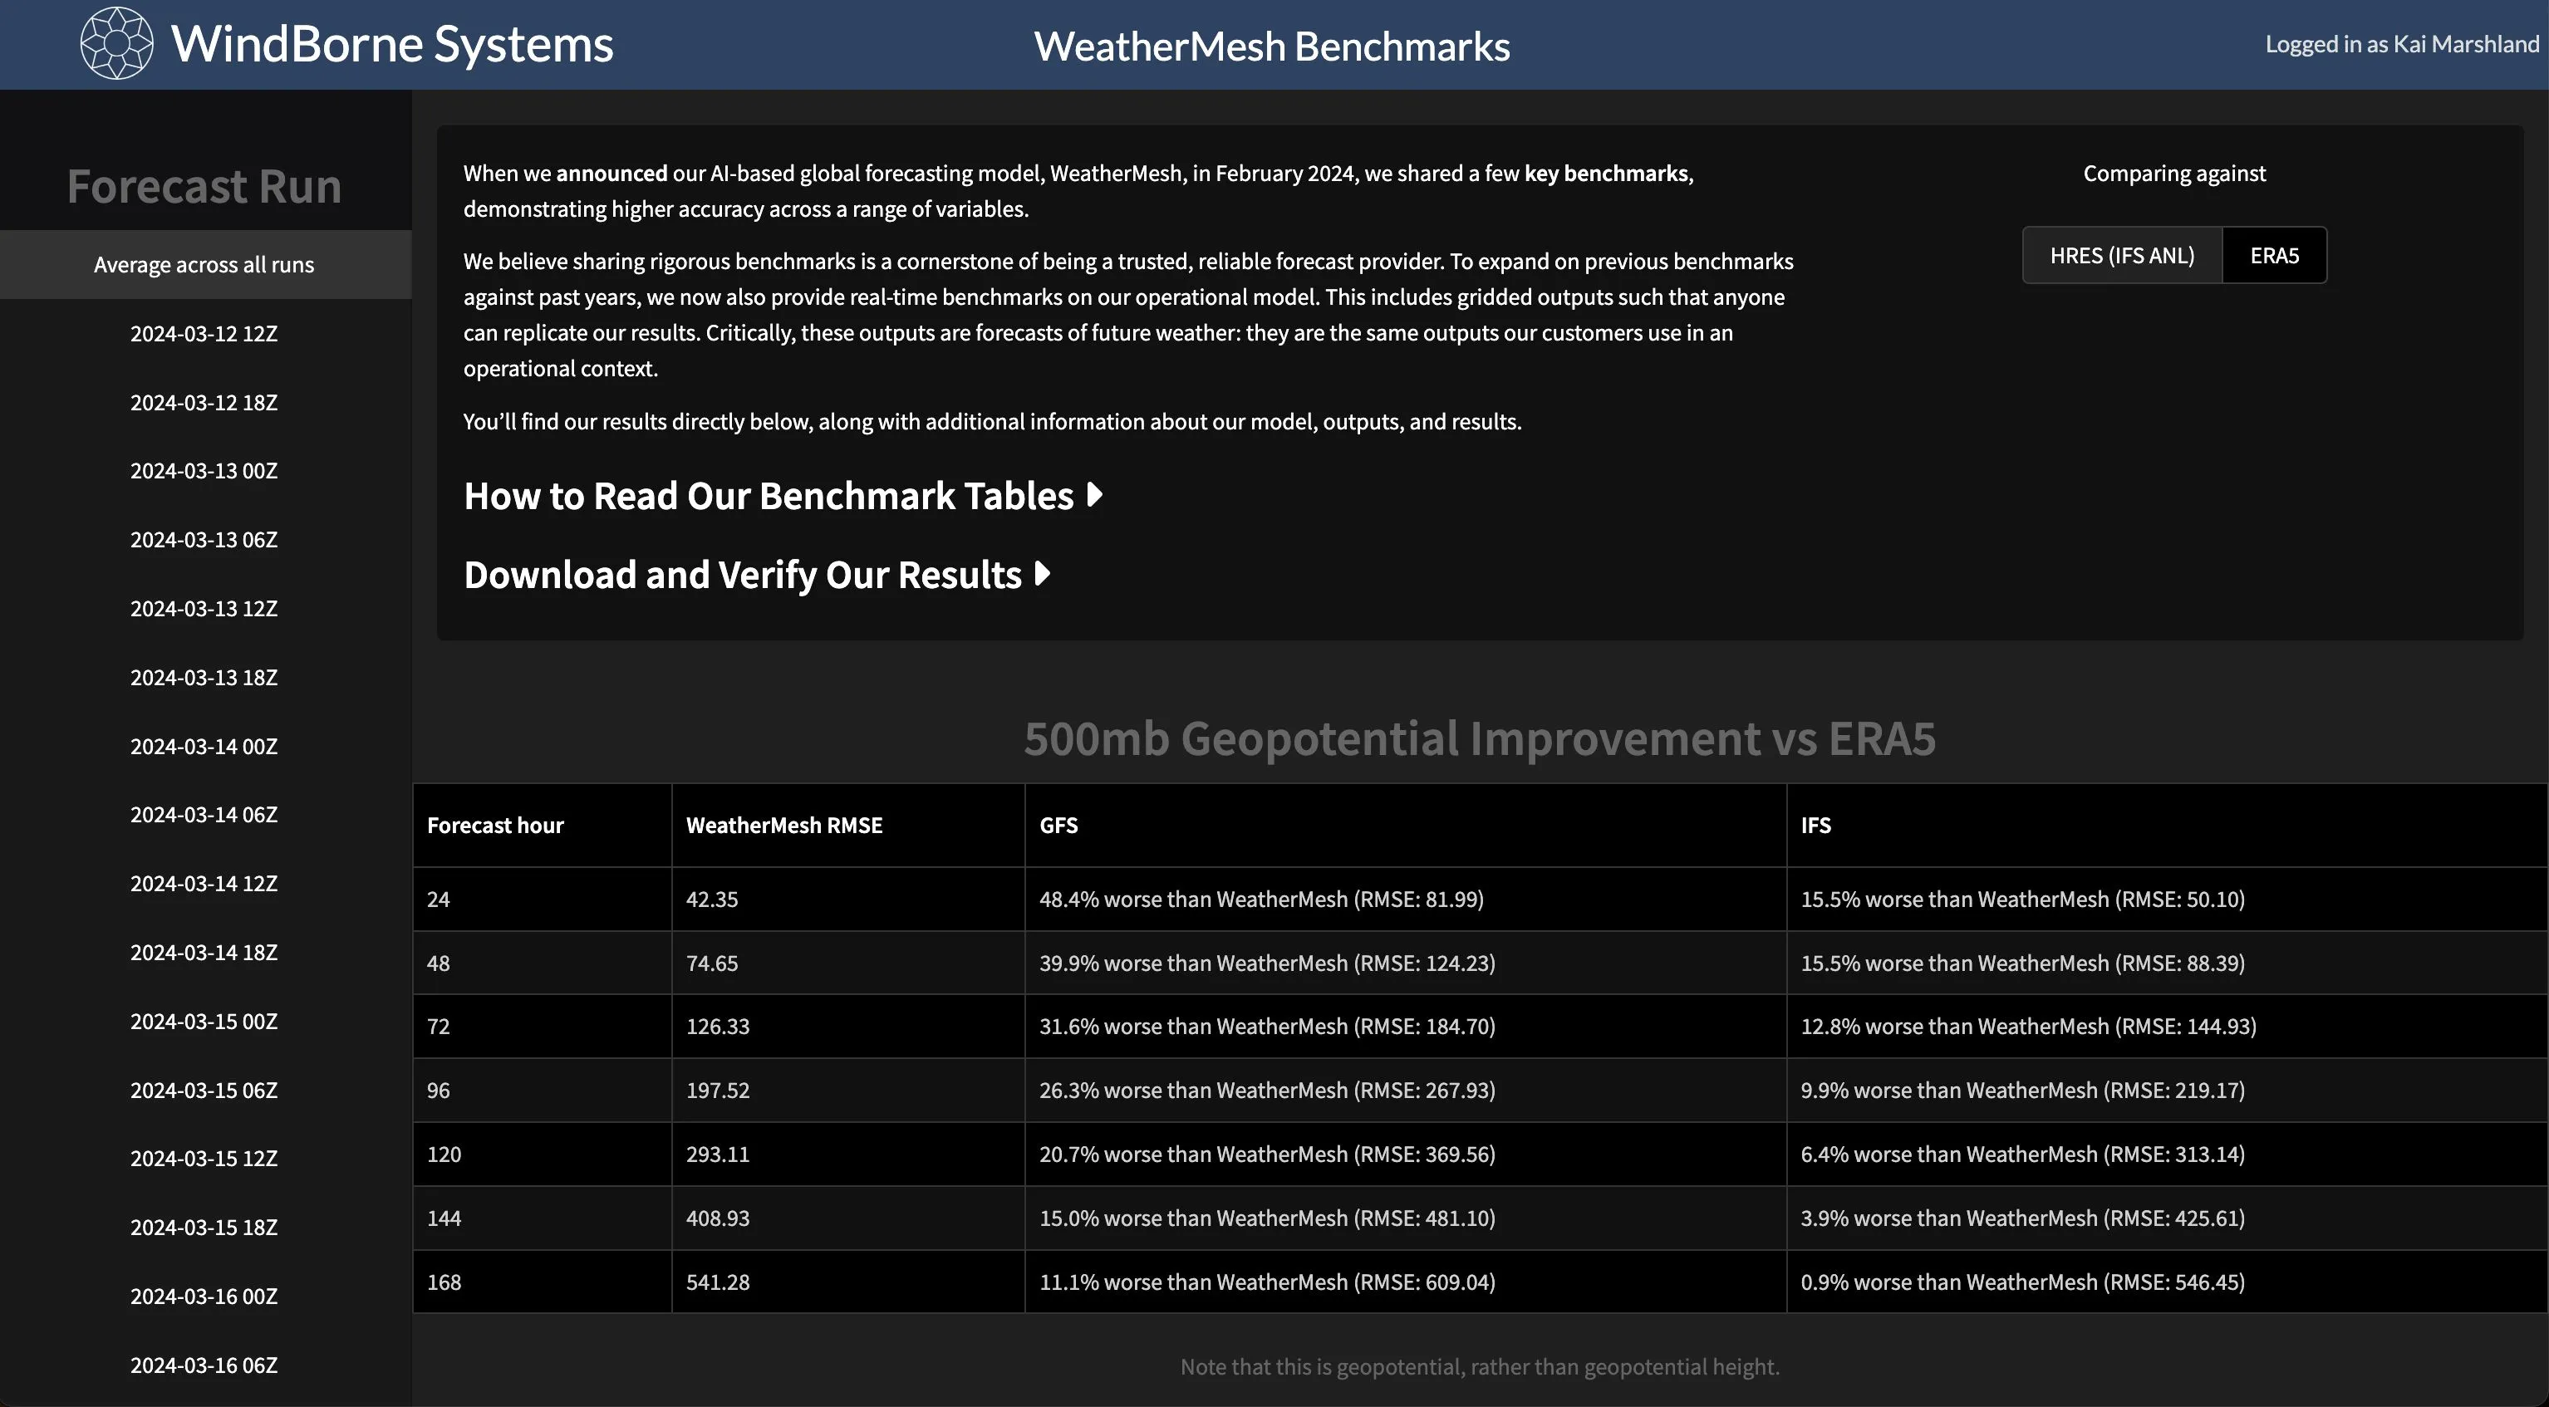
Task: Expand Download and Verify Our Results section
Action: click(757, 574)
